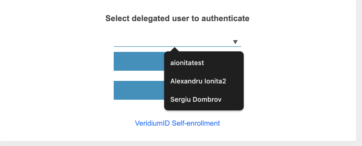This screenshot has width=362, height=146.
Task: Click the dropdown triangle arrow icon
Action: pyautogui.click(x=235, y=42)
